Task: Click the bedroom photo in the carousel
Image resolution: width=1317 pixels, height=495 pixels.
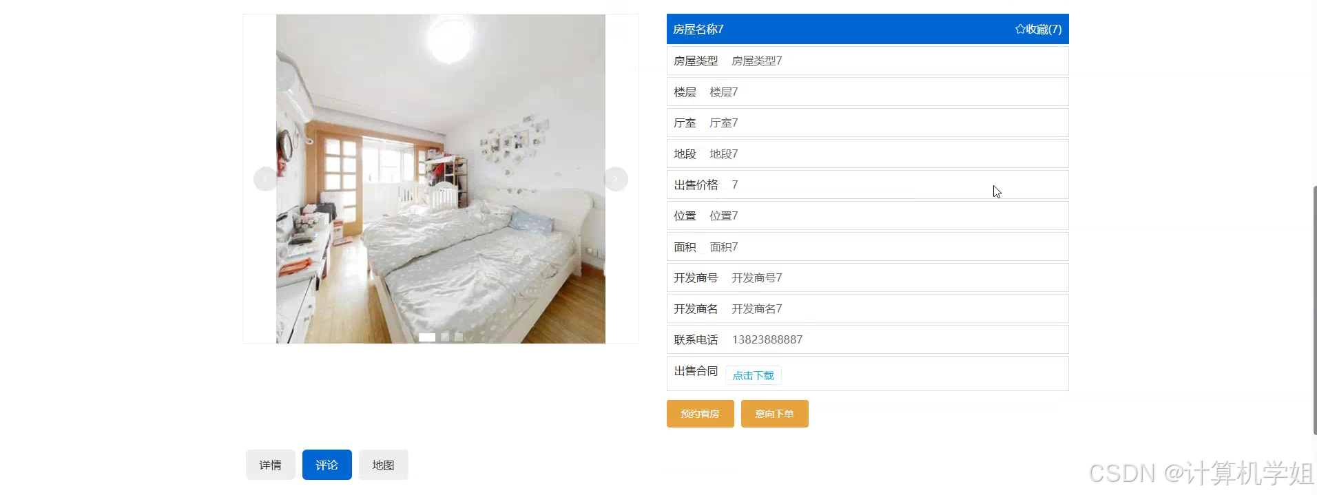Action: pos(441,179)
